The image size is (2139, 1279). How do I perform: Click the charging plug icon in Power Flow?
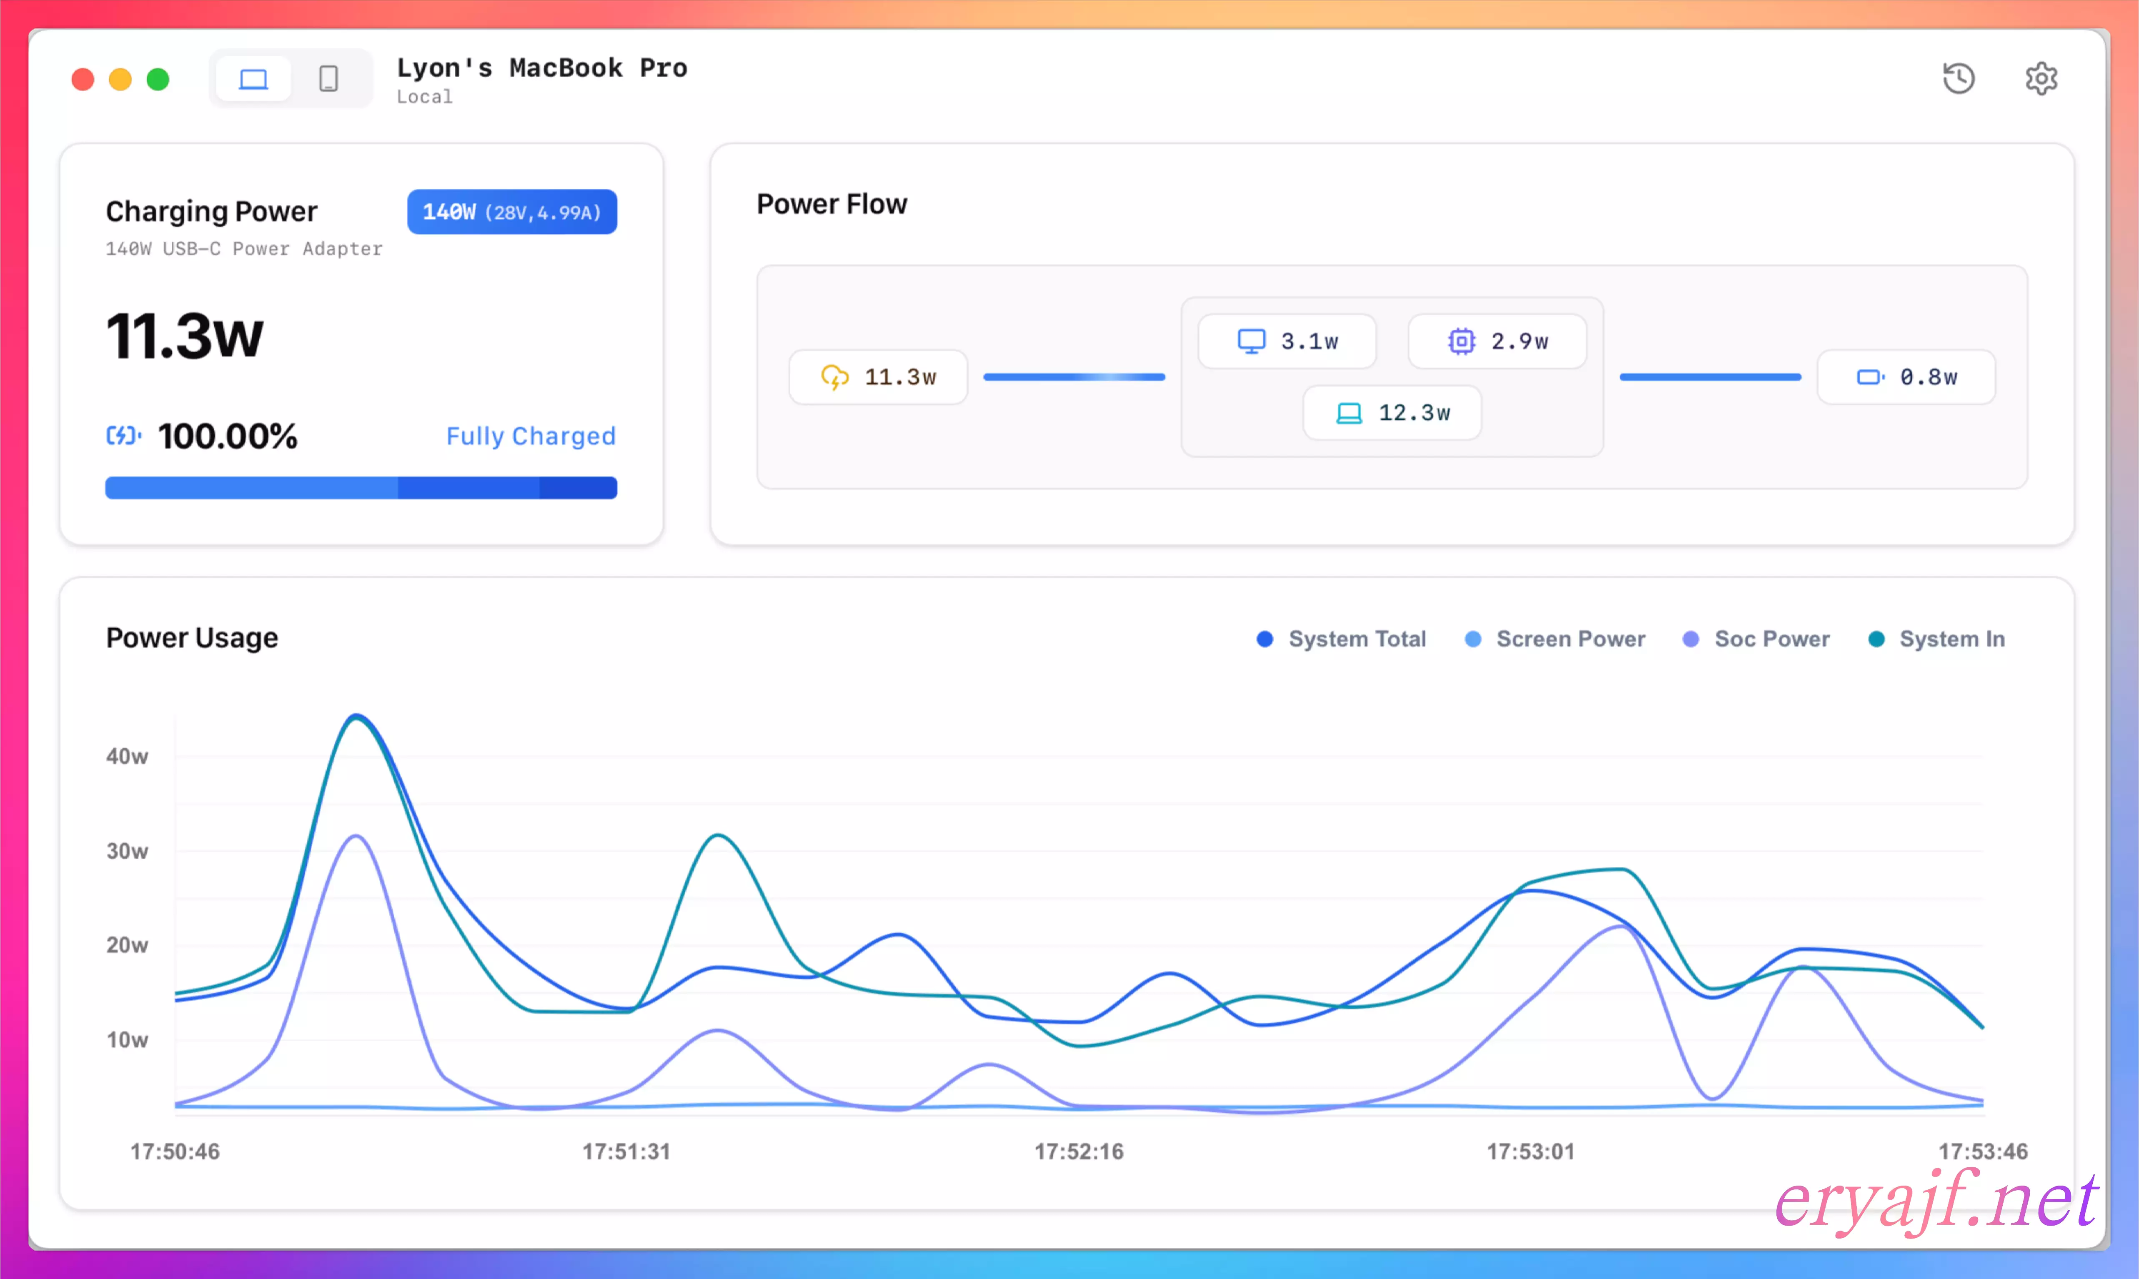(x=834, y=378)
